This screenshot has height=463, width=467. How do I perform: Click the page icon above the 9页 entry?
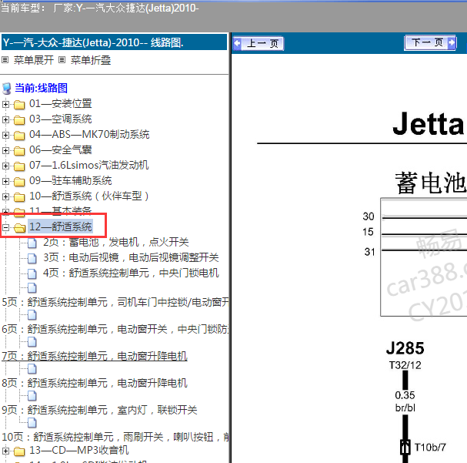[32, 396]
